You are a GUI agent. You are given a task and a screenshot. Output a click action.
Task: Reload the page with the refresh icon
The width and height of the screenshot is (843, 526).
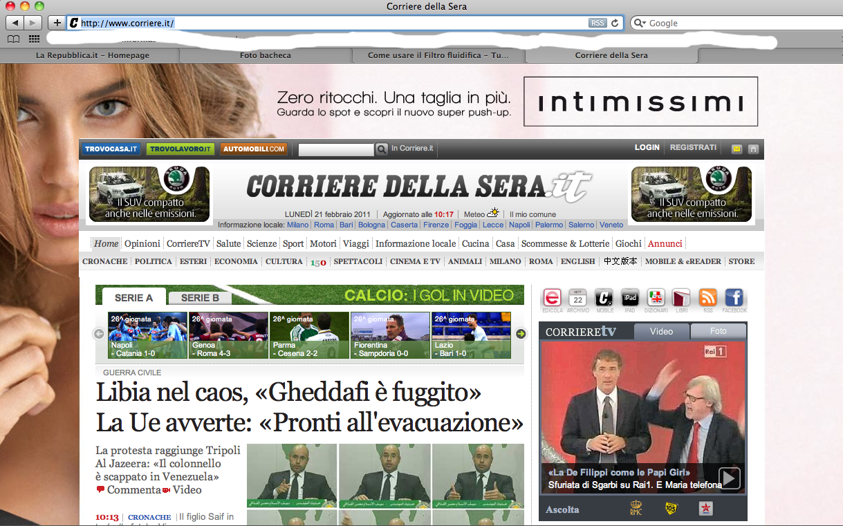click(615, 23)
